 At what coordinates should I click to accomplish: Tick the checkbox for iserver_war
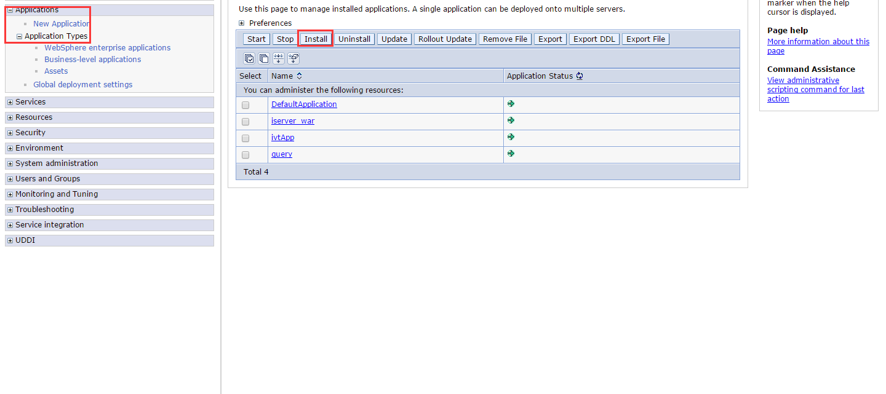click(245, 122)
